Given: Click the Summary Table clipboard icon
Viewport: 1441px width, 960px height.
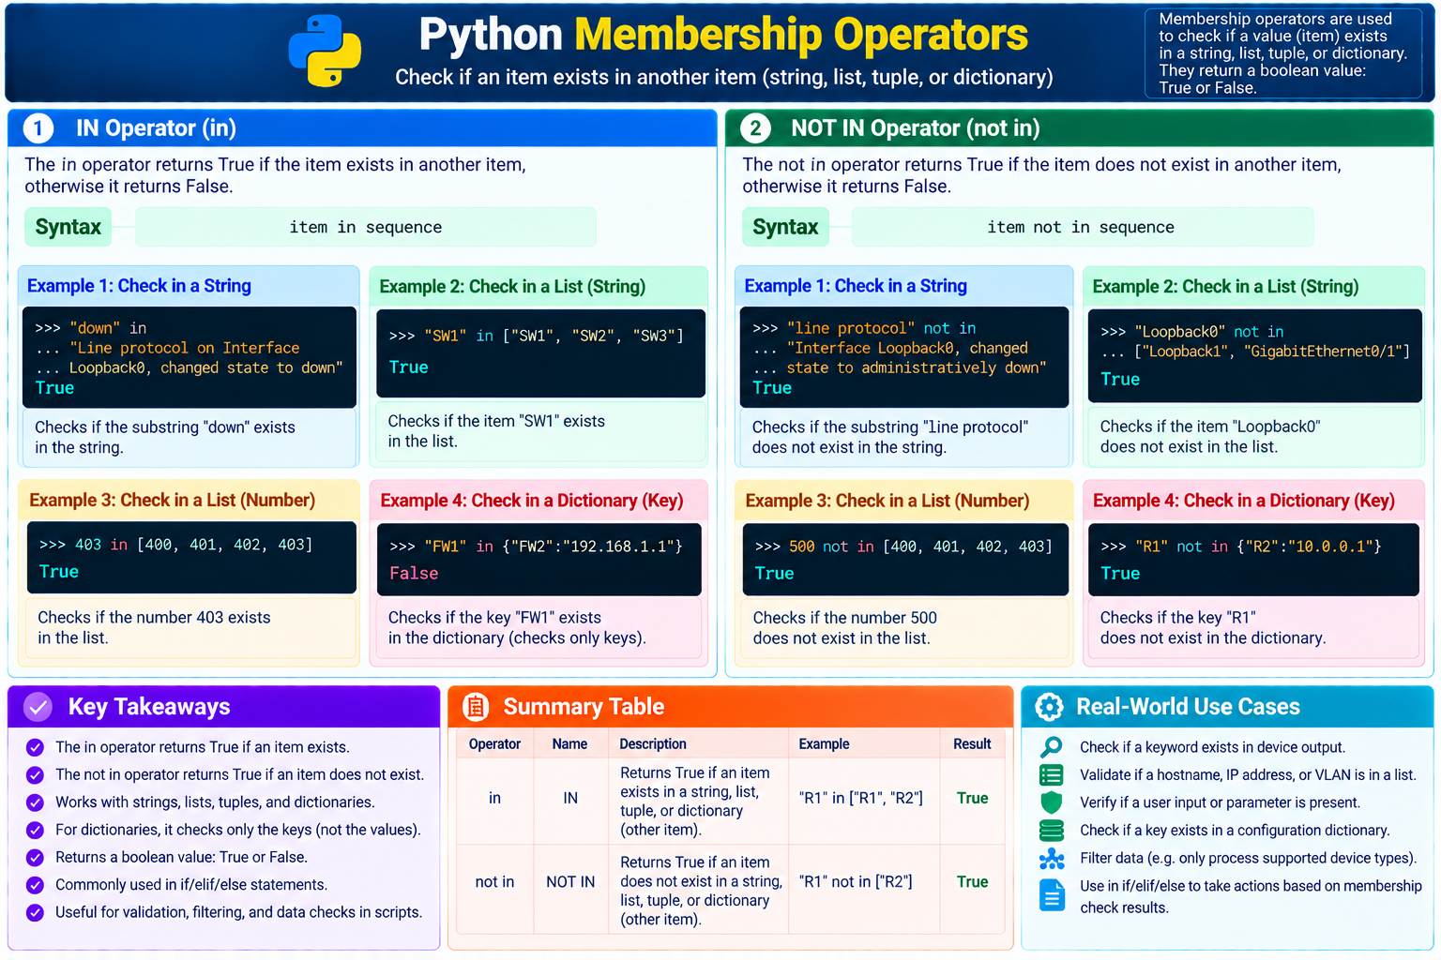Looking at the screenshot, I should tap(476, 707).
